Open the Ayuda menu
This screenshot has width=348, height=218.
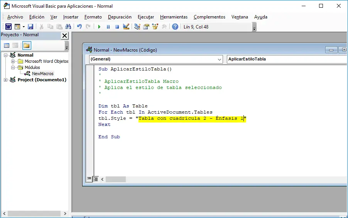pos(260,17)
